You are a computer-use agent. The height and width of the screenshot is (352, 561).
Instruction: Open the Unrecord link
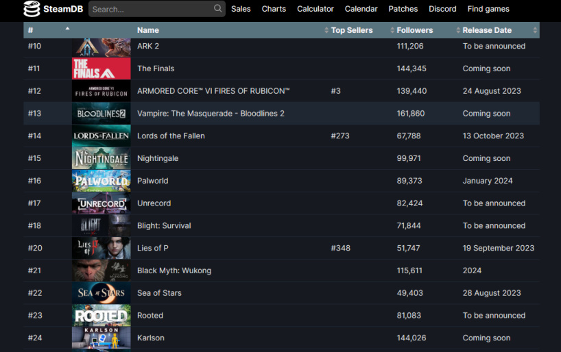coord(154,203)
